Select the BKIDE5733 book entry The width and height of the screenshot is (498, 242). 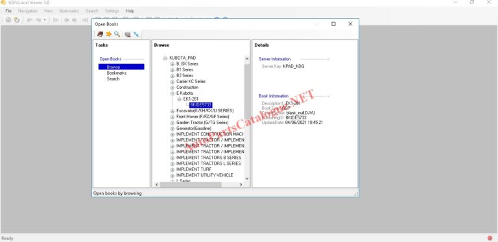pyautogui.click(x=201, y=105)
